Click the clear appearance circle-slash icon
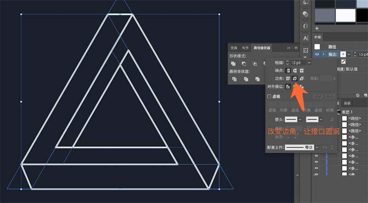 357,95
